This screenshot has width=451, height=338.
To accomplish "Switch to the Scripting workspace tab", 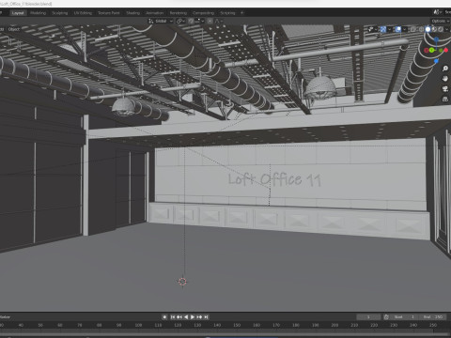I will click(227, 13).
